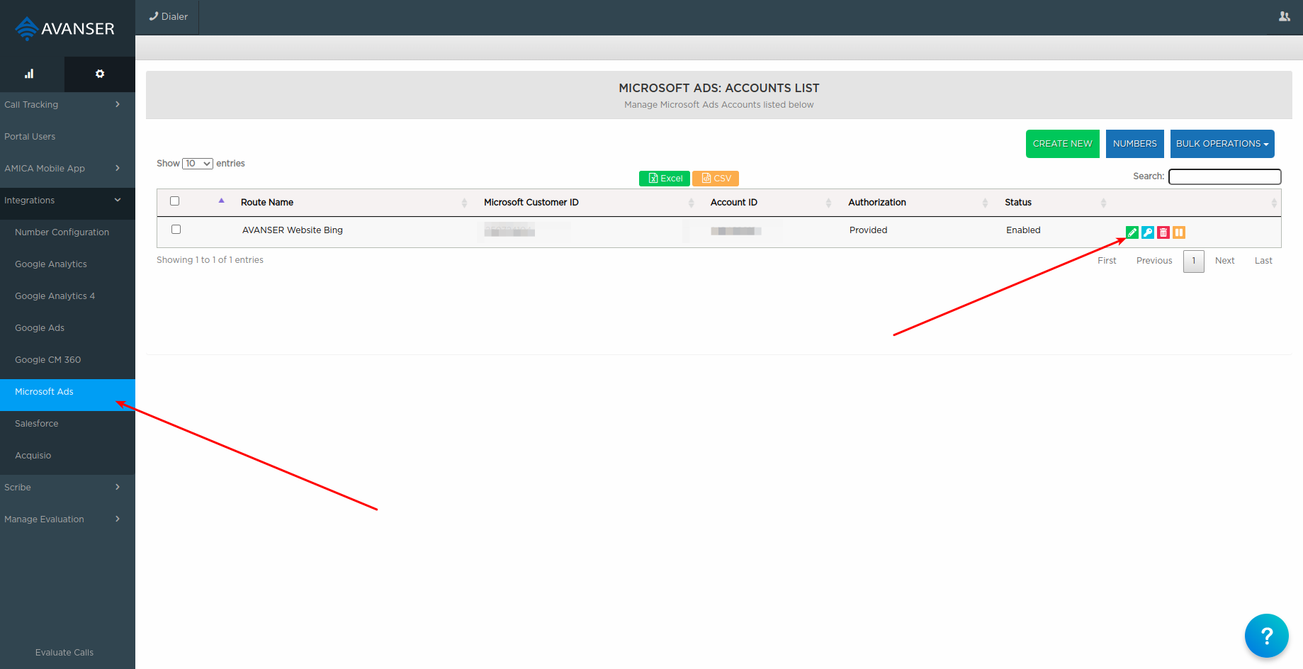1303x669 pixels.
Task: Go to Number Configuration
Action: click(x=67, y=232)
